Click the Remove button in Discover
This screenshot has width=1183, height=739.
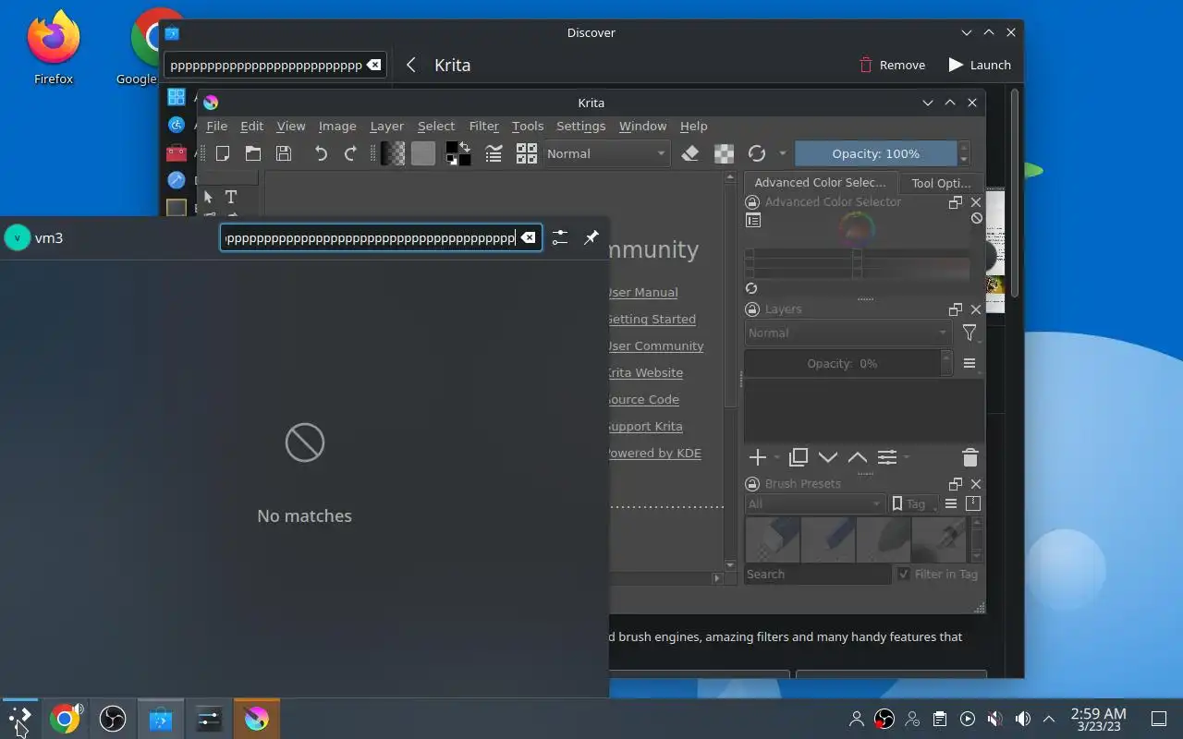pyautogui.click(x=893, y=65)
